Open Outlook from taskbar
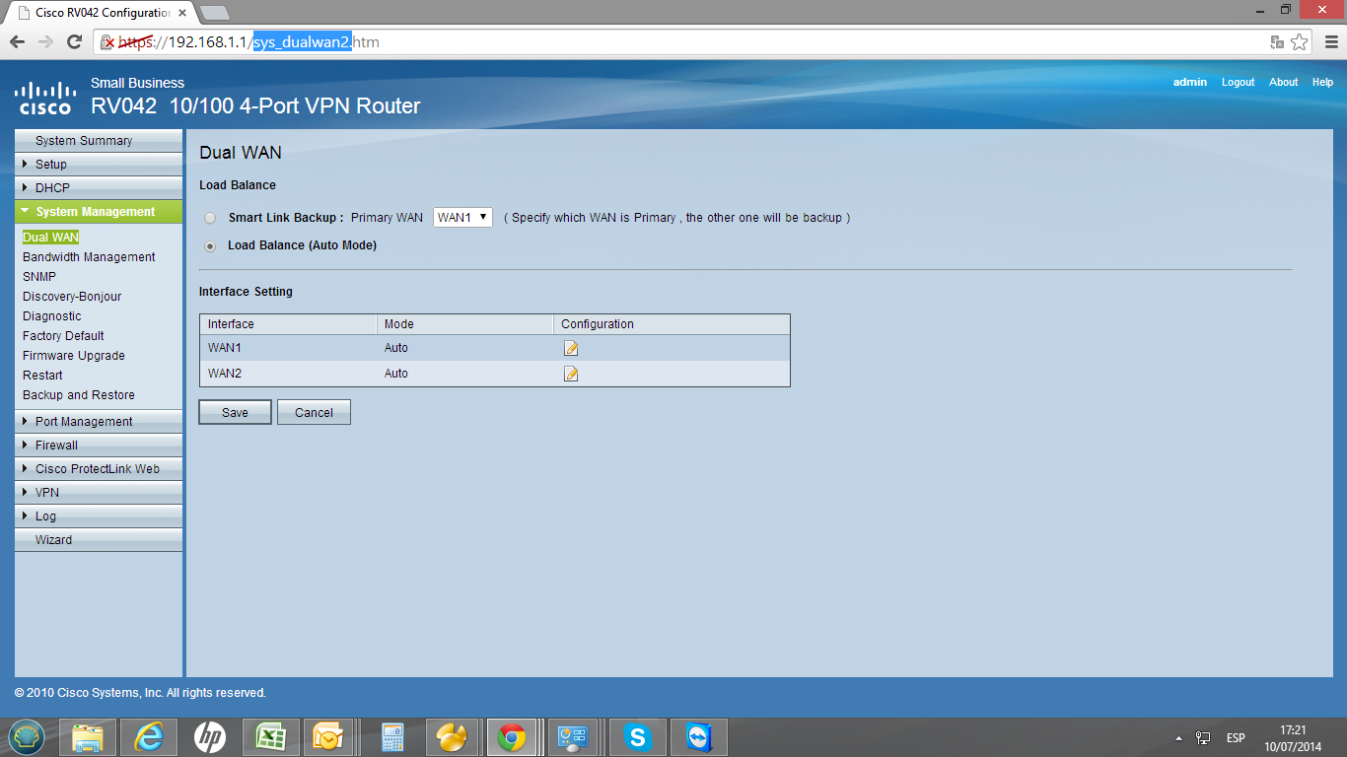The image size is (1347, 757). click(329, 736)
